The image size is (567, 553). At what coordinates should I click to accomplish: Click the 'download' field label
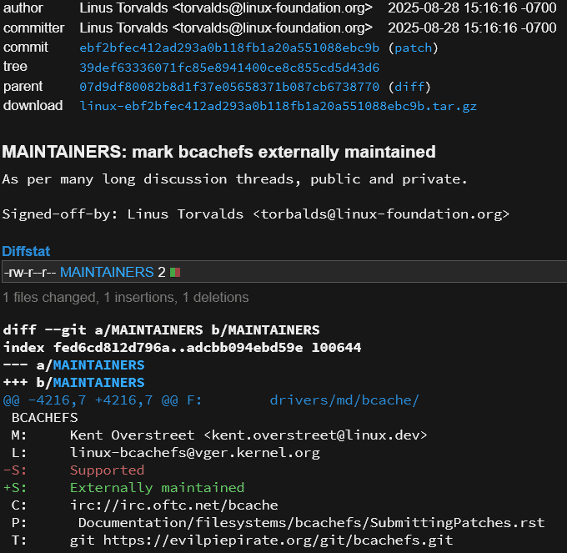point(33,106)
